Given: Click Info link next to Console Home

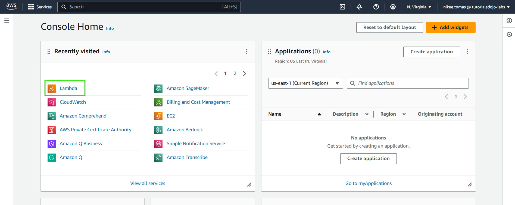Looking at the screenshot, I should [110, 28].
